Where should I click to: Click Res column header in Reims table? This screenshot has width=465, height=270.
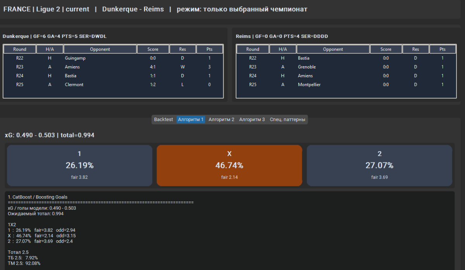tap(415, 49)
